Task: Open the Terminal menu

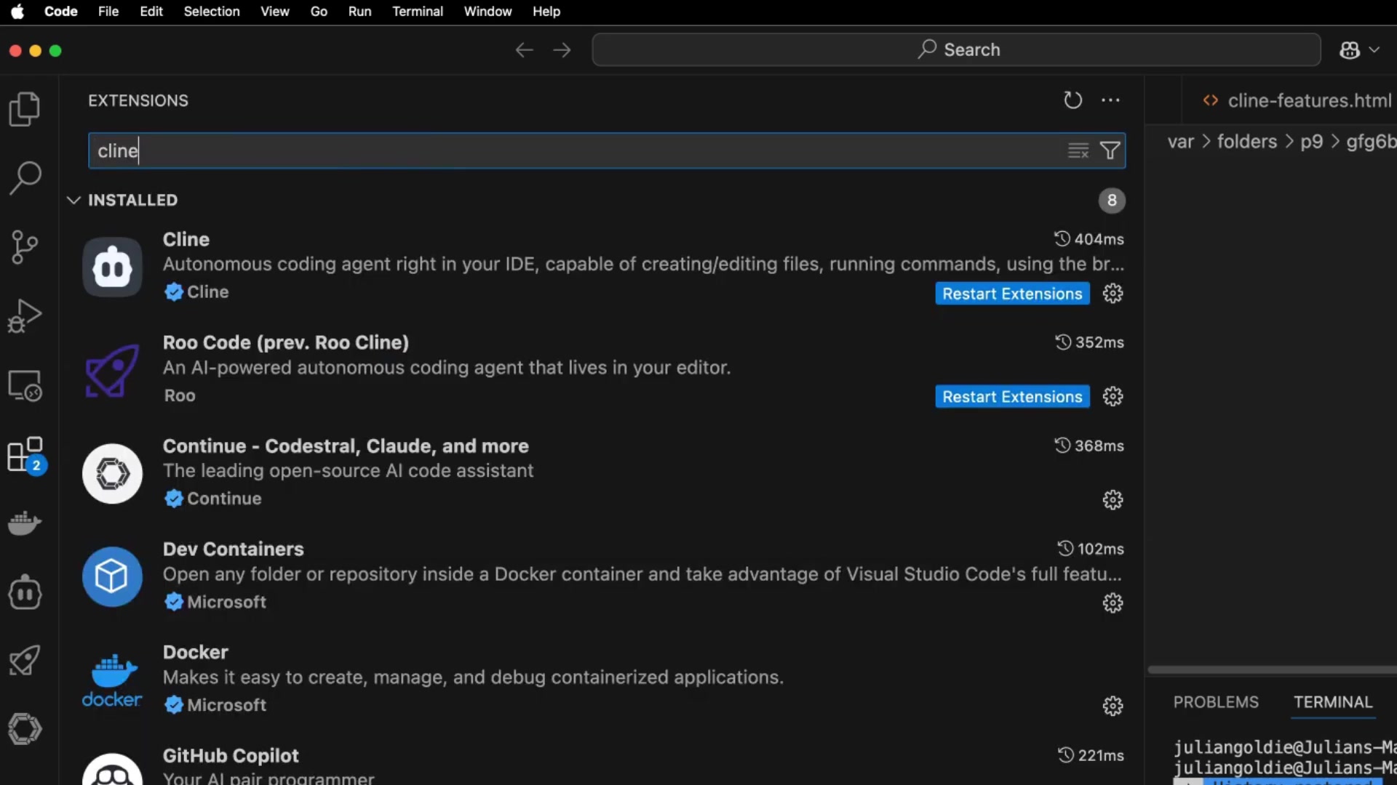Action: click(x=417, y=12)
